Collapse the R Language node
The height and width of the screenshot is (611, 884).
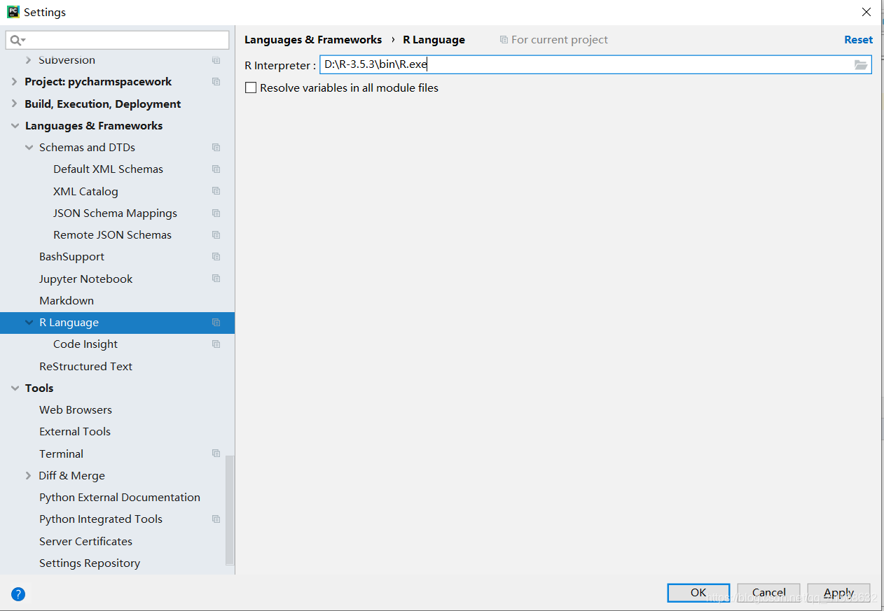pyautogui.click(x=29, y=323)
